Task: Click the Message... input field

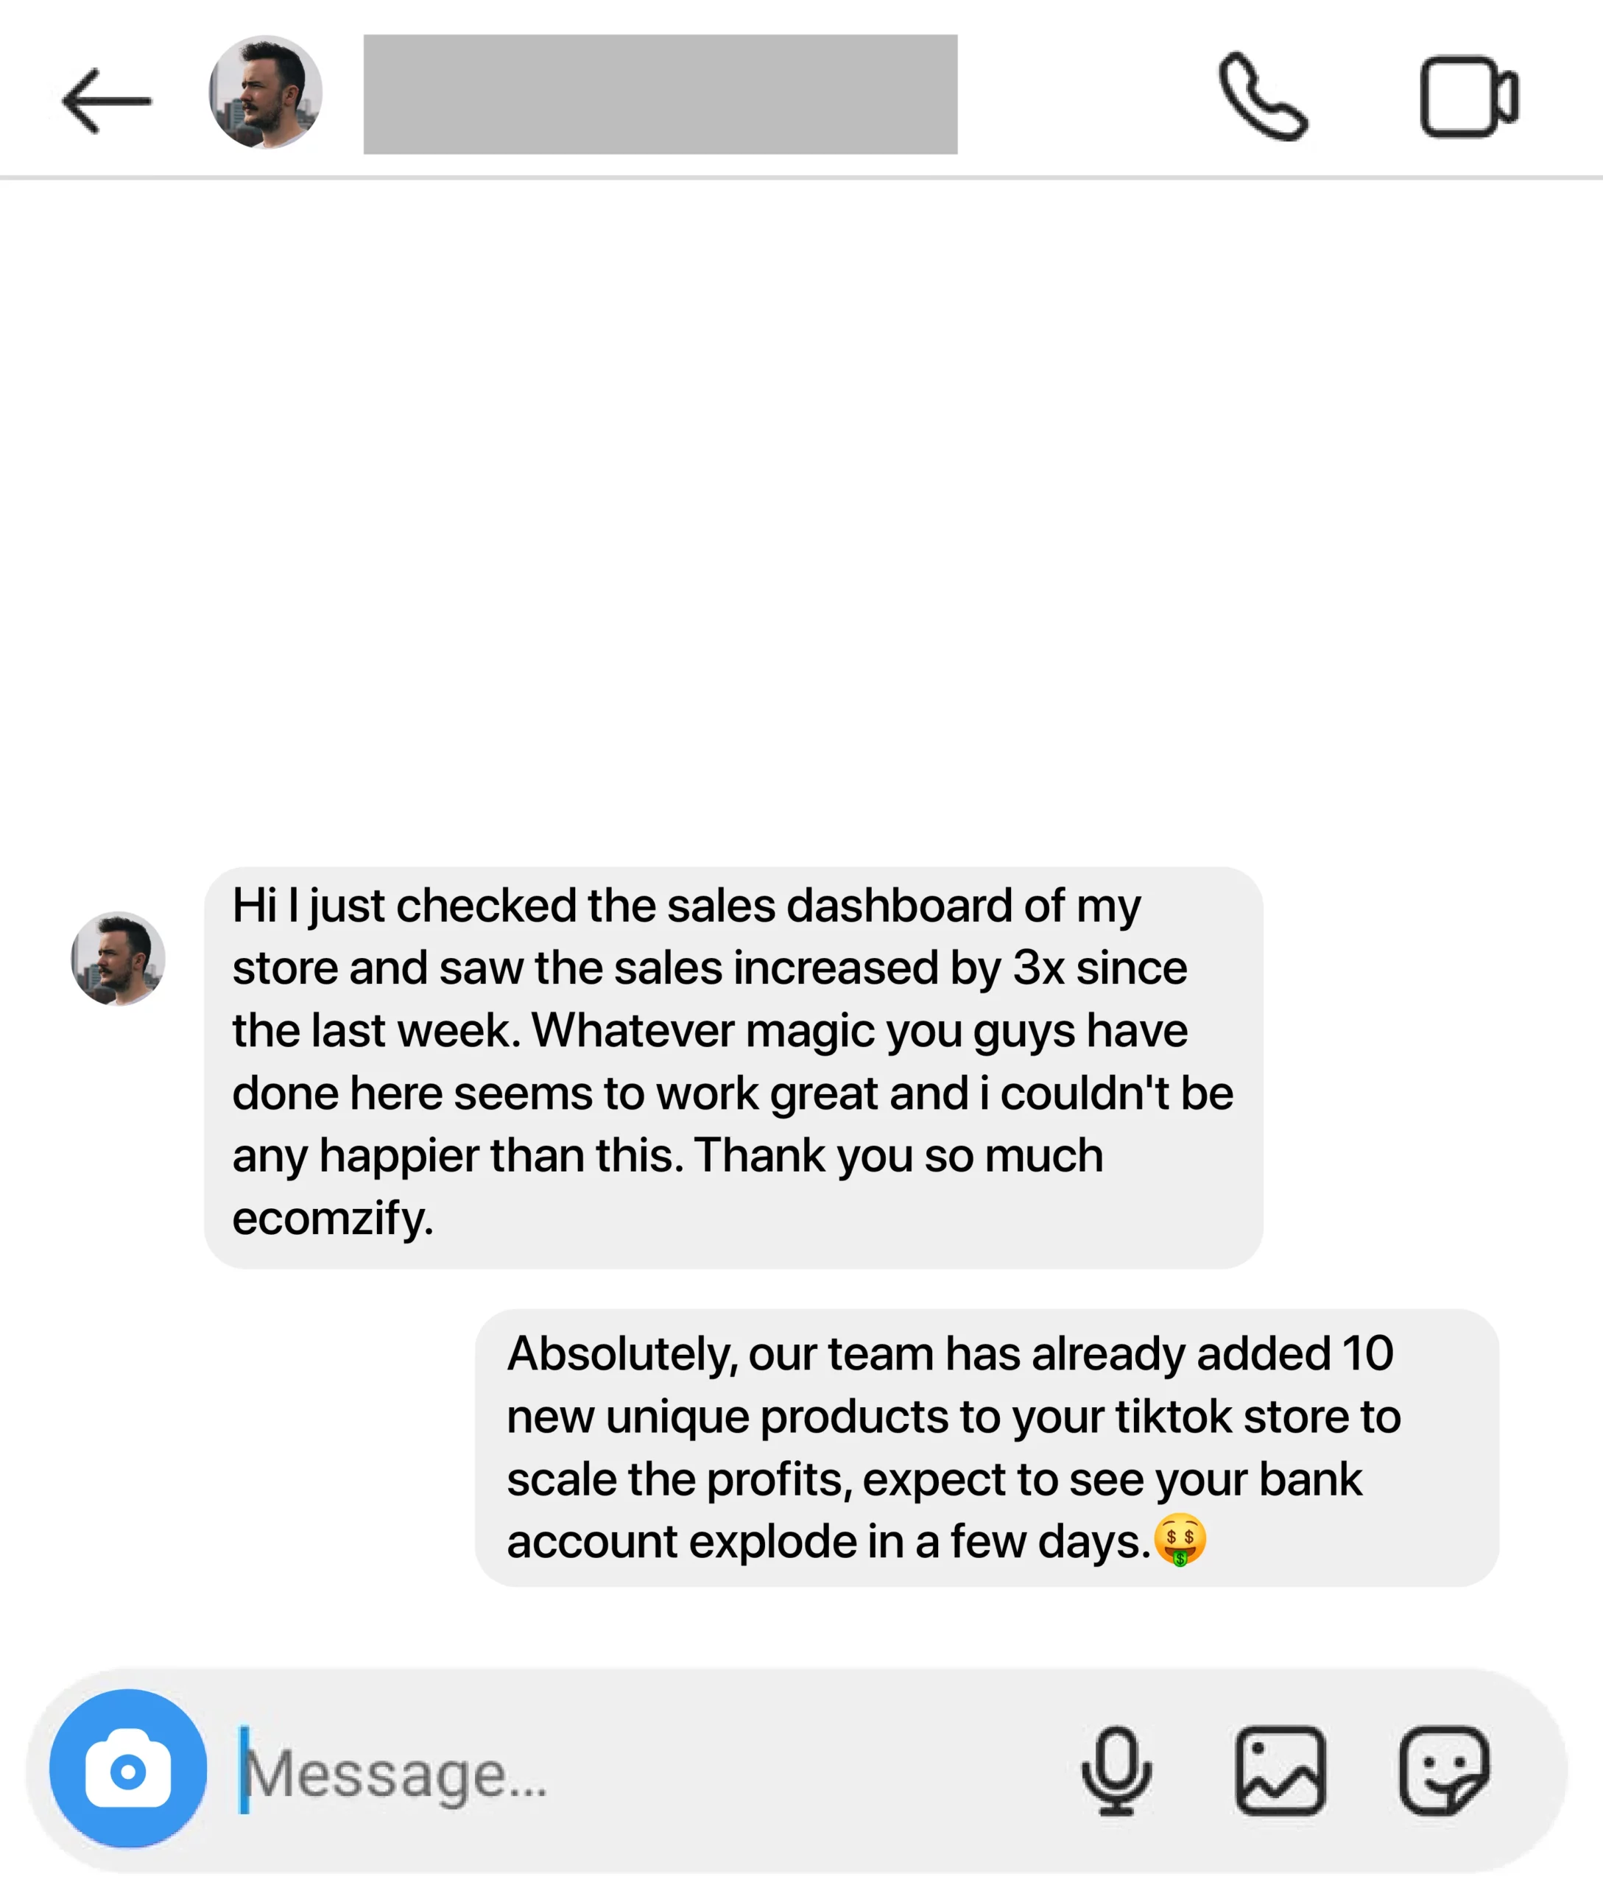Action: (636, 1770)
